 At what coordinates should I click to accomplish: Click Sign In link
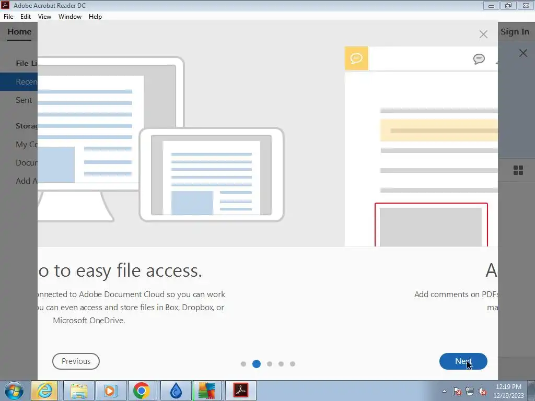(515, 32)
